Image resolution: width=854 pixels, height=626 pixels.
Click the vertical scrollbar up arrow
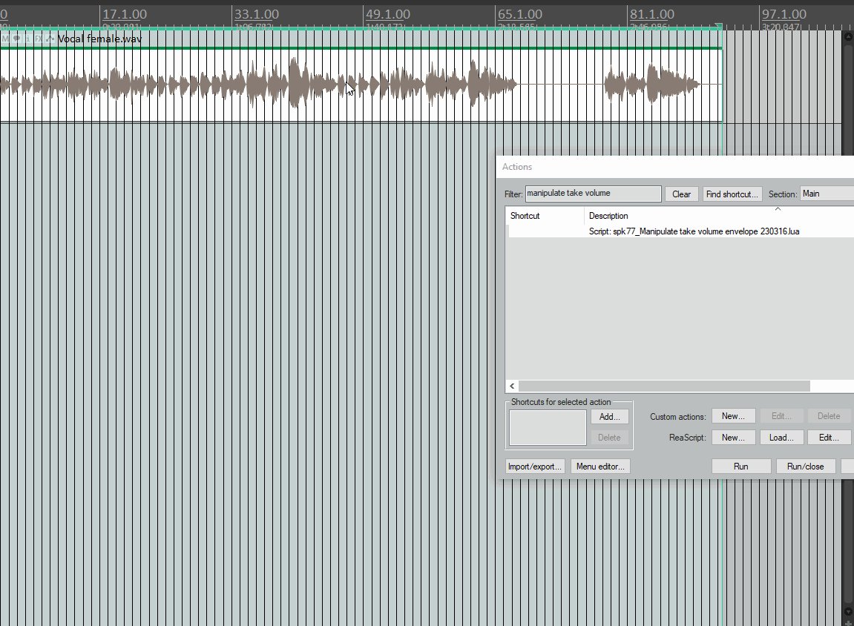[x=848, y=36]
